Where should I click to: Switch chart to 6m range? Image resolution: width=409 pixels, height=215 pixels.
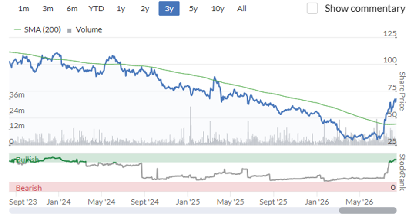[72, 9]
